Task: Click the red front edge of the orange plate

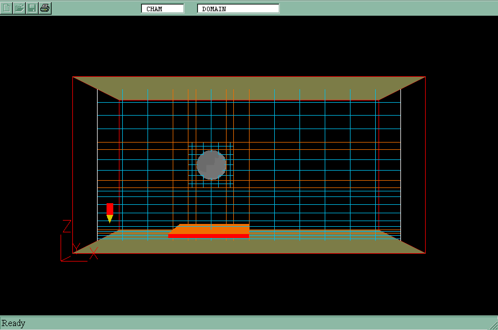Action: tap(208, 236)
